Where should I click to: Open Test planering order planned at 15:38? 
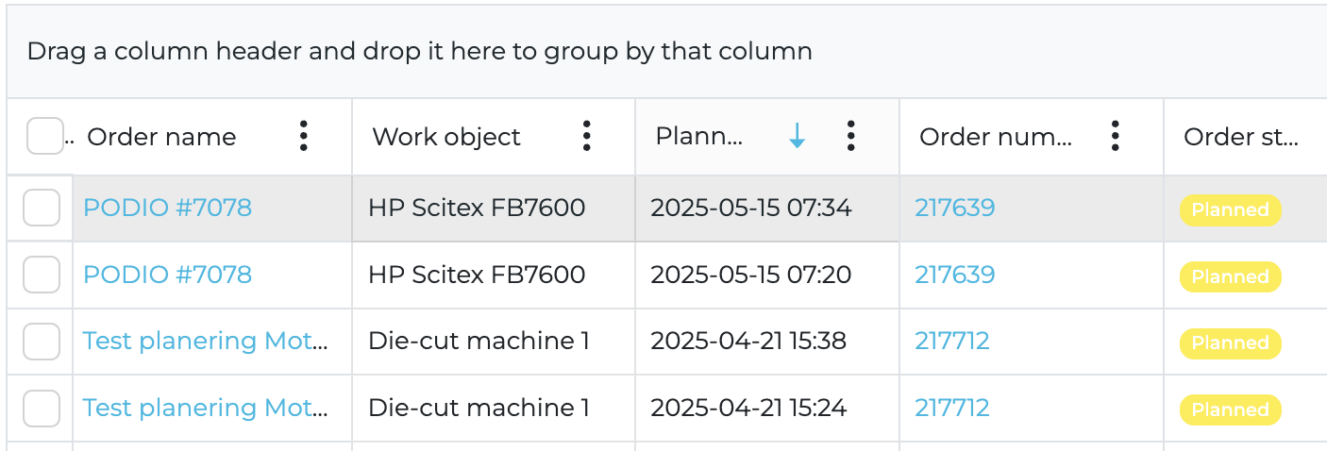click(205, 342)
